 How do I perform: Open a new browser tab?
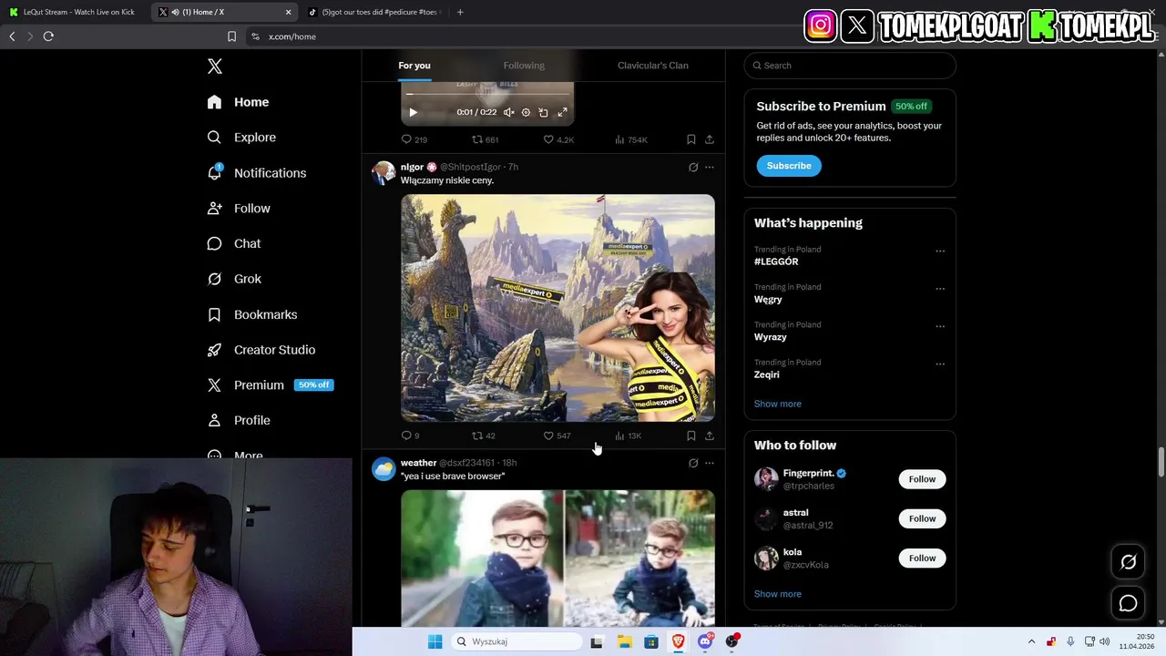click(460, 12)
